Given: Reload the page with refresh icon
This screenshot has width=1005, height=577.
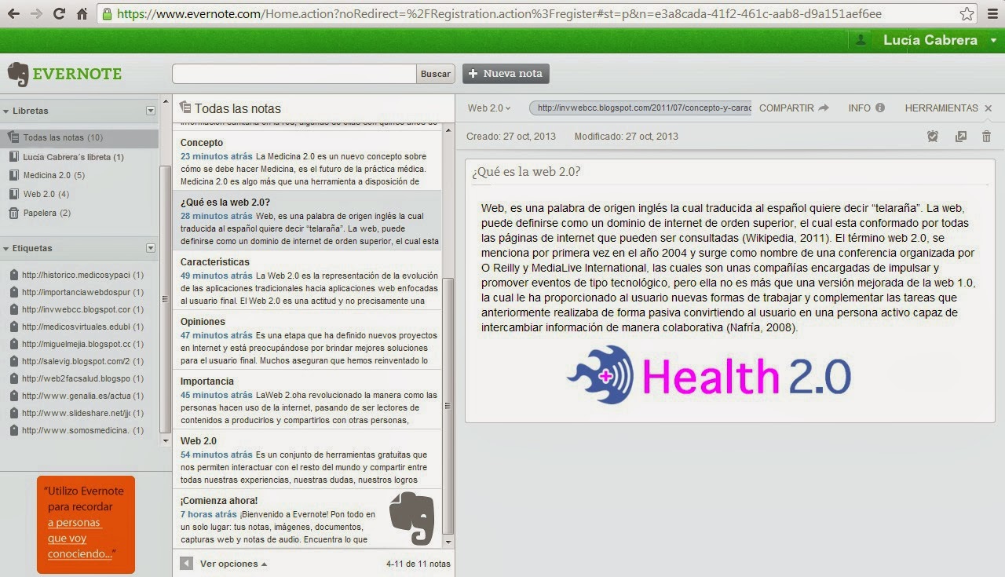Looking at the screenshot, I should [x=59, y=13].
